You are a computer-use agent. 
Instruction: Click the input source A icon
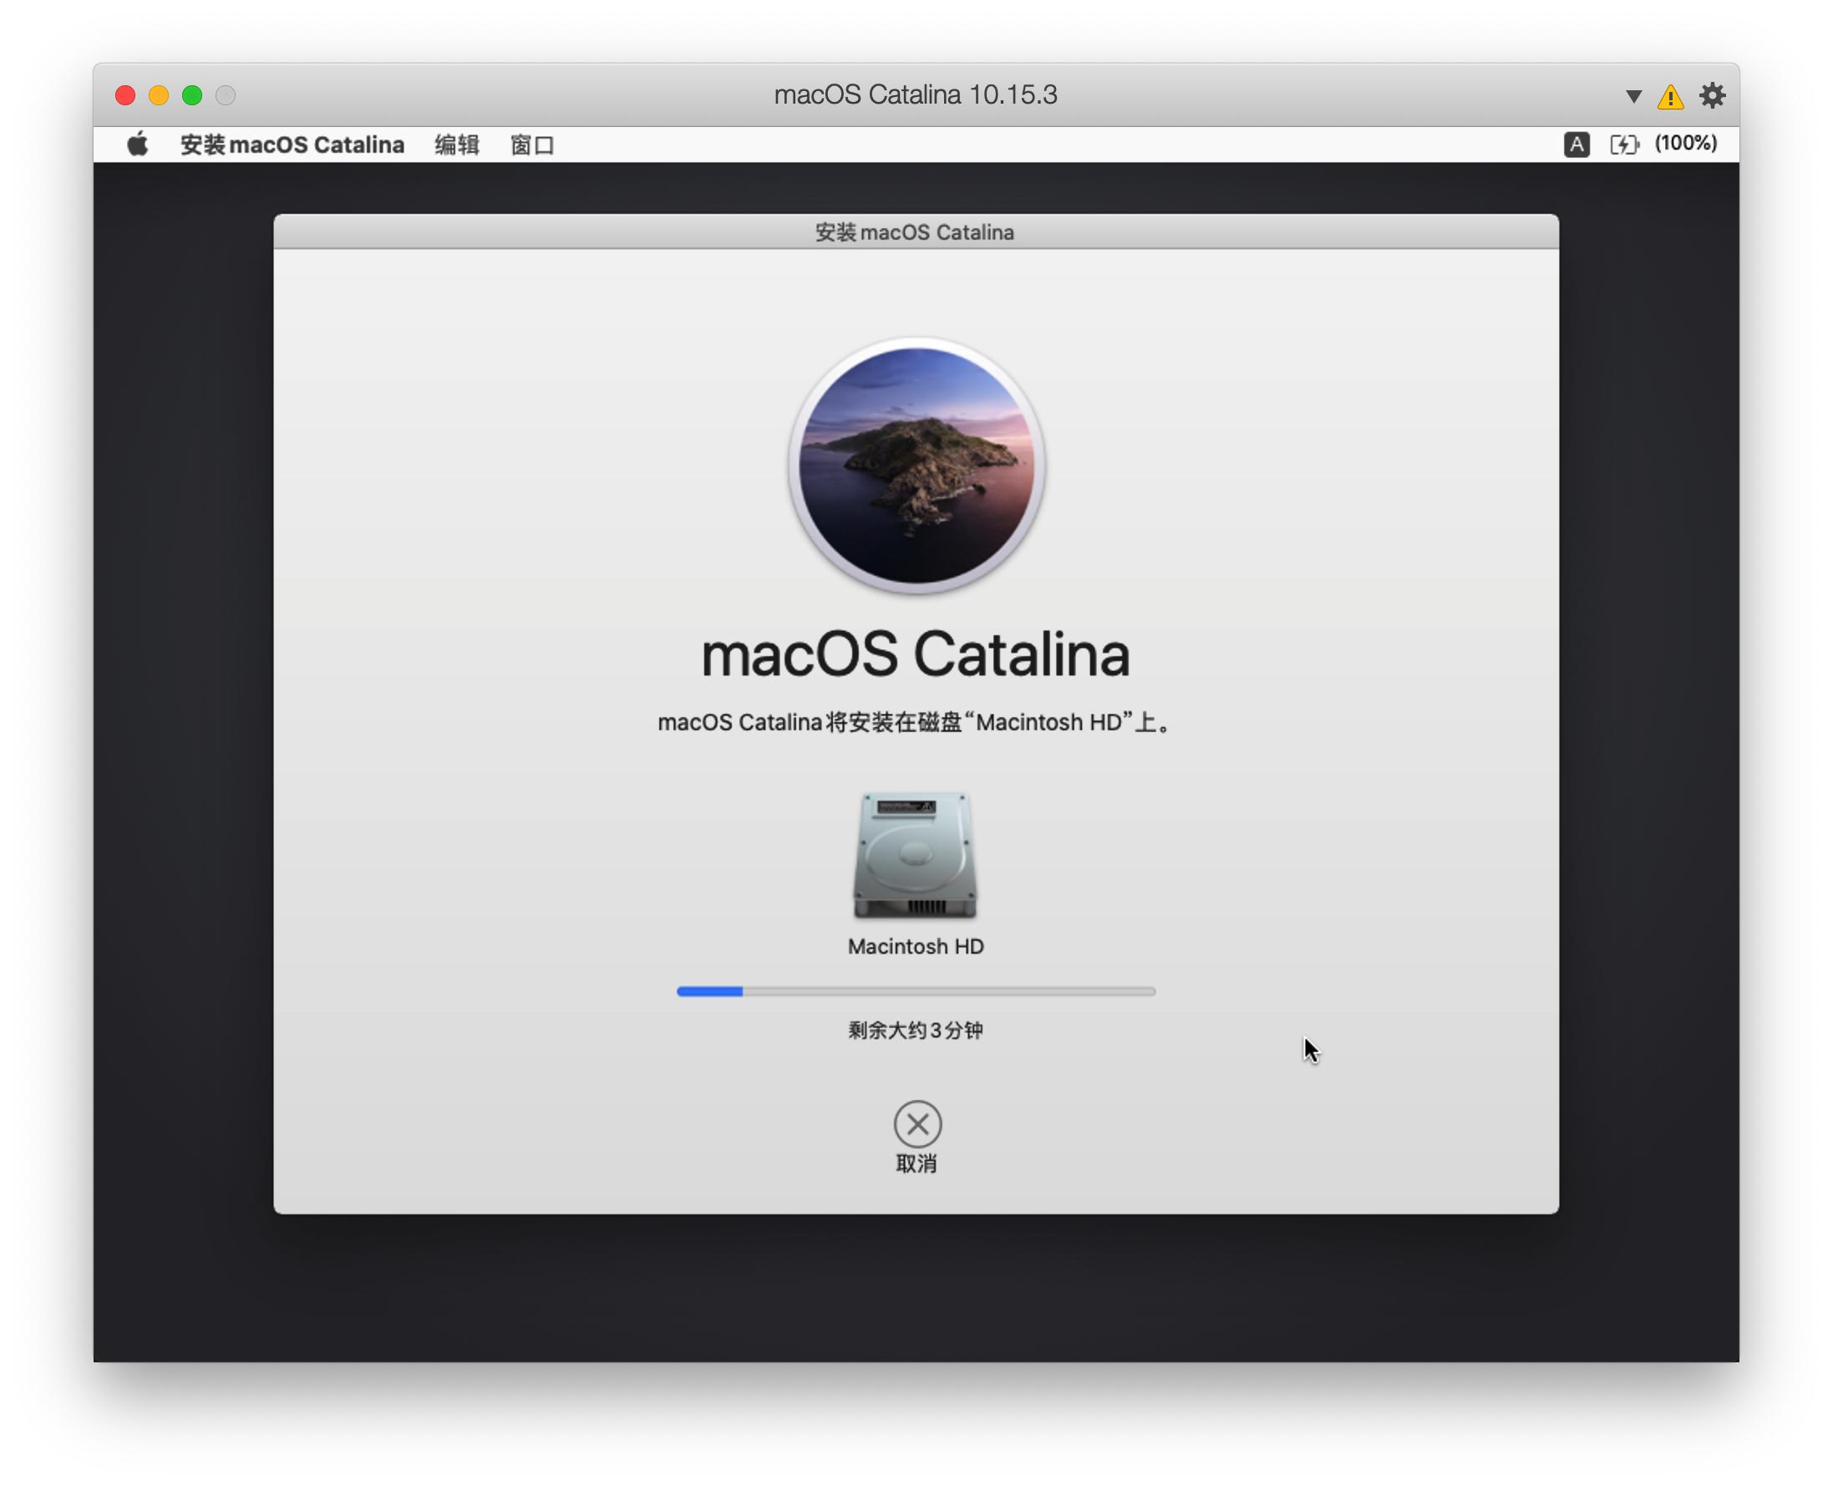[x=1577, y=144]
